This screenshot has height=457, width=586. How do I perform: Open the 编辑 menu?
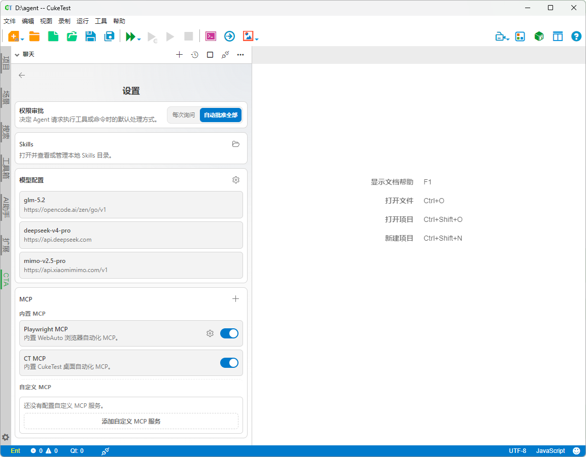(x=28, y=21)
